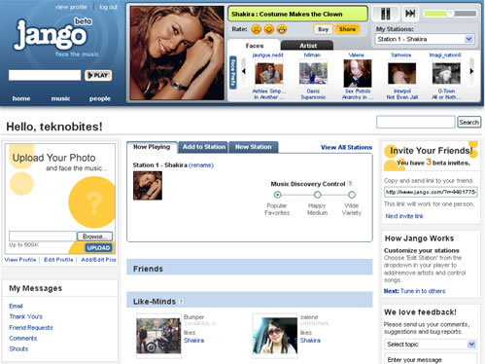Adjust the green volume slider
Viewport: 485px width, 364px height.
click(x=450, y=14)
